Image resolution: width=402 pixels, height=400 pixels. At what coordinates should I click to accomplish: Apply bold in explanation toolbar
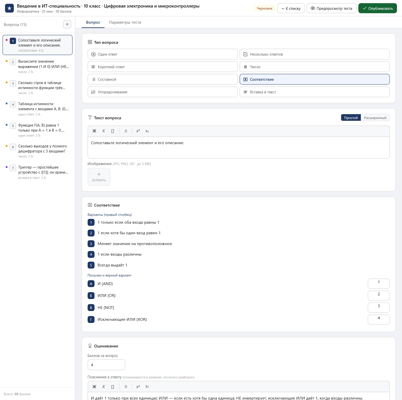click(94, 387)
